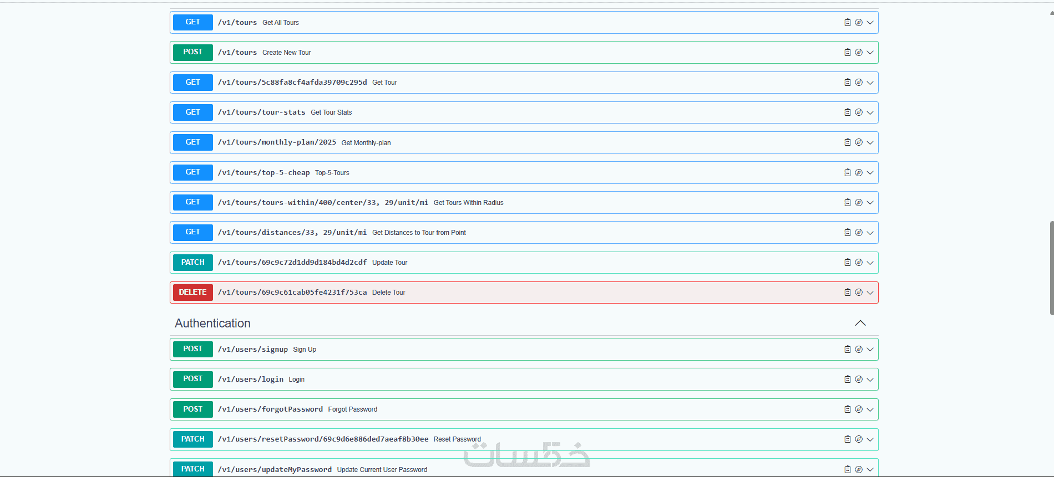The height and width of the screenshot is (477, 1054).
Task: Expand Get All Tours endpoint with its chevron
Action: [870, 23]
